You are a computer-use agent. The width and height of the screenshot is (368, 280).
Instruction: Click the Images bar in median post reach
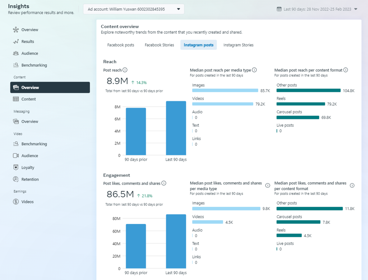225,91
